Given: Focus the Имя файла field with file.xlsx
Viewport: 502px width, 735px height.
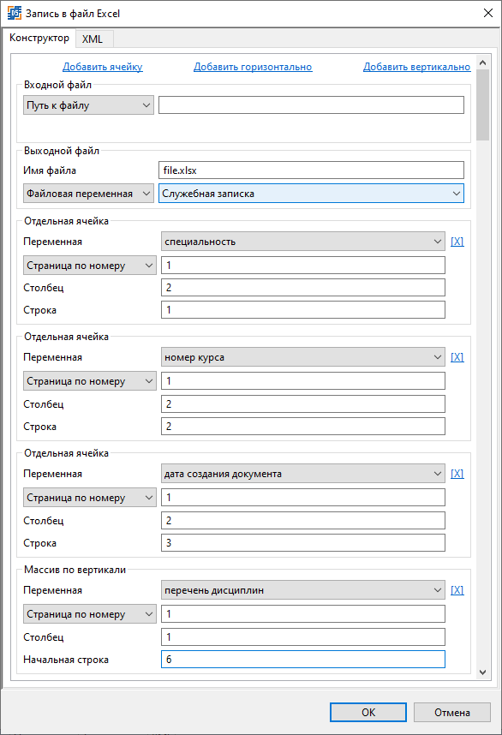Looking at the screenshot, I should tap(311, 170).
